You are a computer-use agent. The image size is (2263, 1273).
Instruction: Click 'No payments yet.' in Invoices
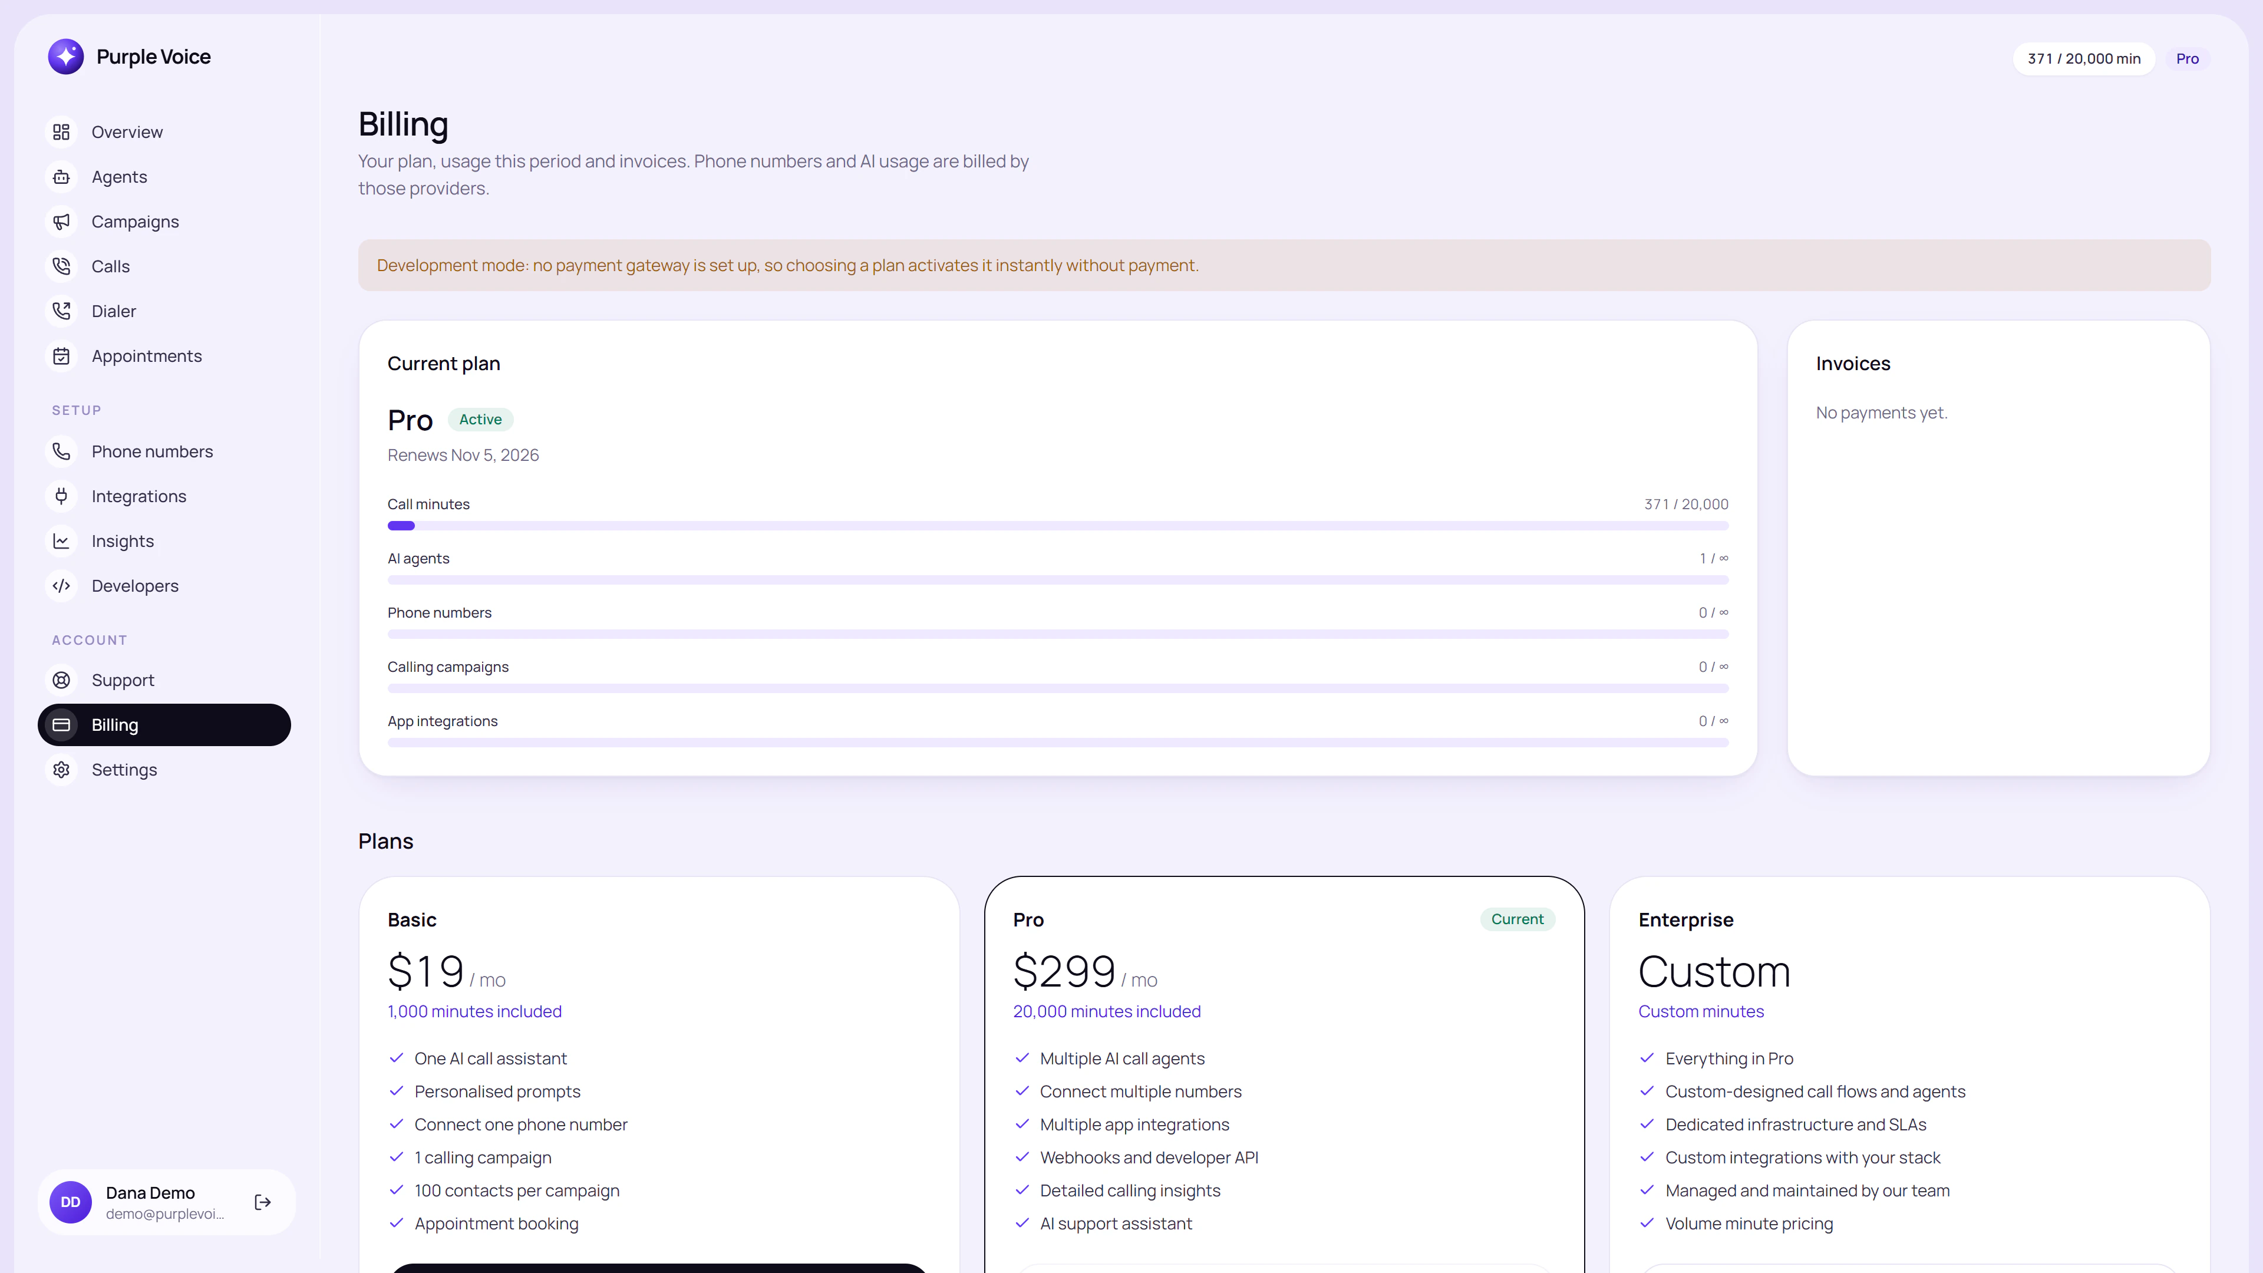[1882, 413]
